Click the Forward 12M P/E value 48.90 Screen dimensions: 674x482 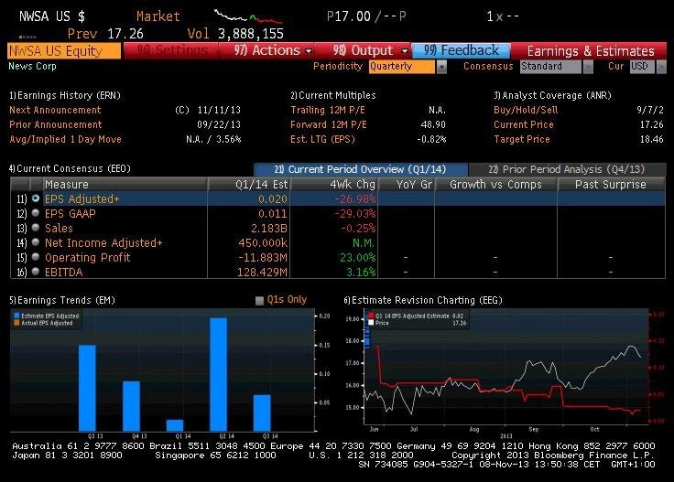[433, 124]
